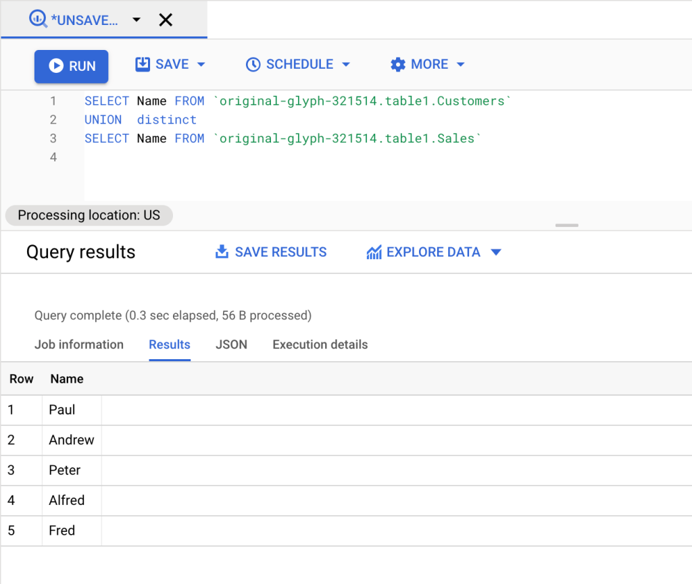Open the unsaved query tab dropdown arrow
Image resolution: width=692 pixels, height=584 pixels.
tap(137, 20)
